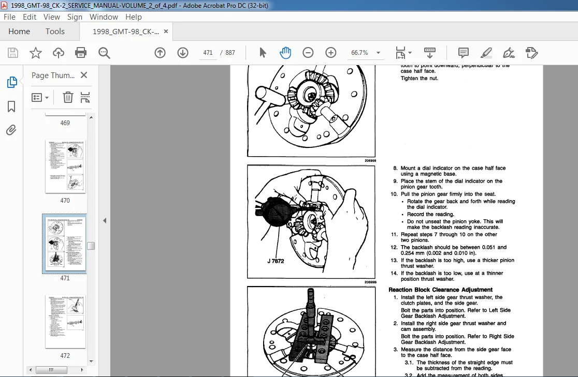Open zoom level dropdown
Viewport: 578px width, 377px height.
[x=378, y=53]
